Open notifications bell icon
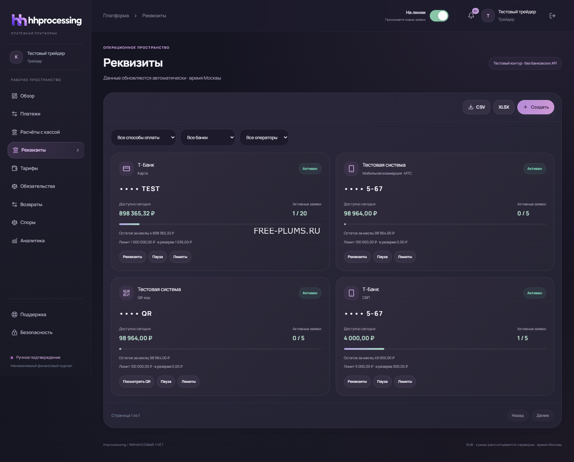 471,16
